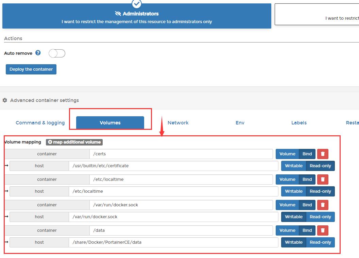Select Volume type for /certs container
The width and height of the screenshot is (359, 258).
(287, 154)
